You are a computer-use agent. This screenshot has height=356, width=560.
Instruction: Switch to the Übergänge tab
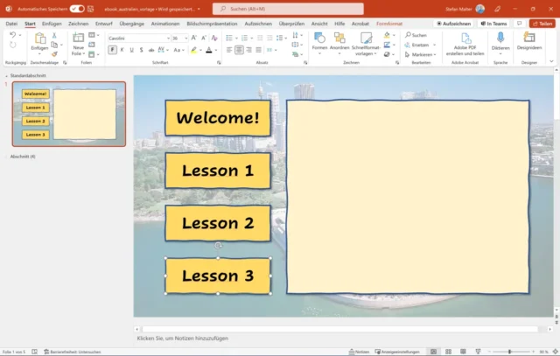[x=131, y=24]
